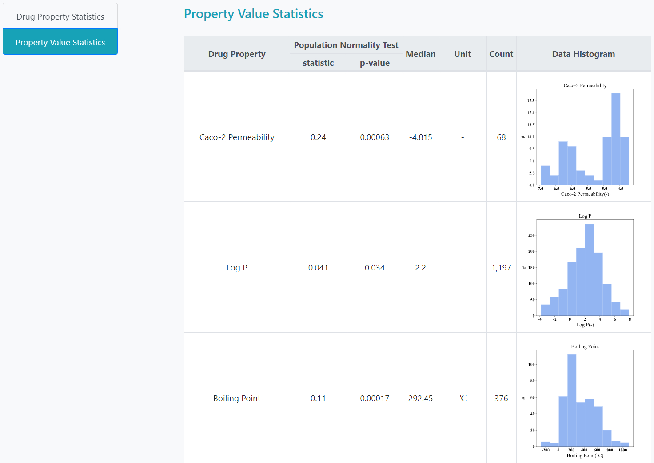Open the Drug Property Statistics tab

click(x=60, y=16)
